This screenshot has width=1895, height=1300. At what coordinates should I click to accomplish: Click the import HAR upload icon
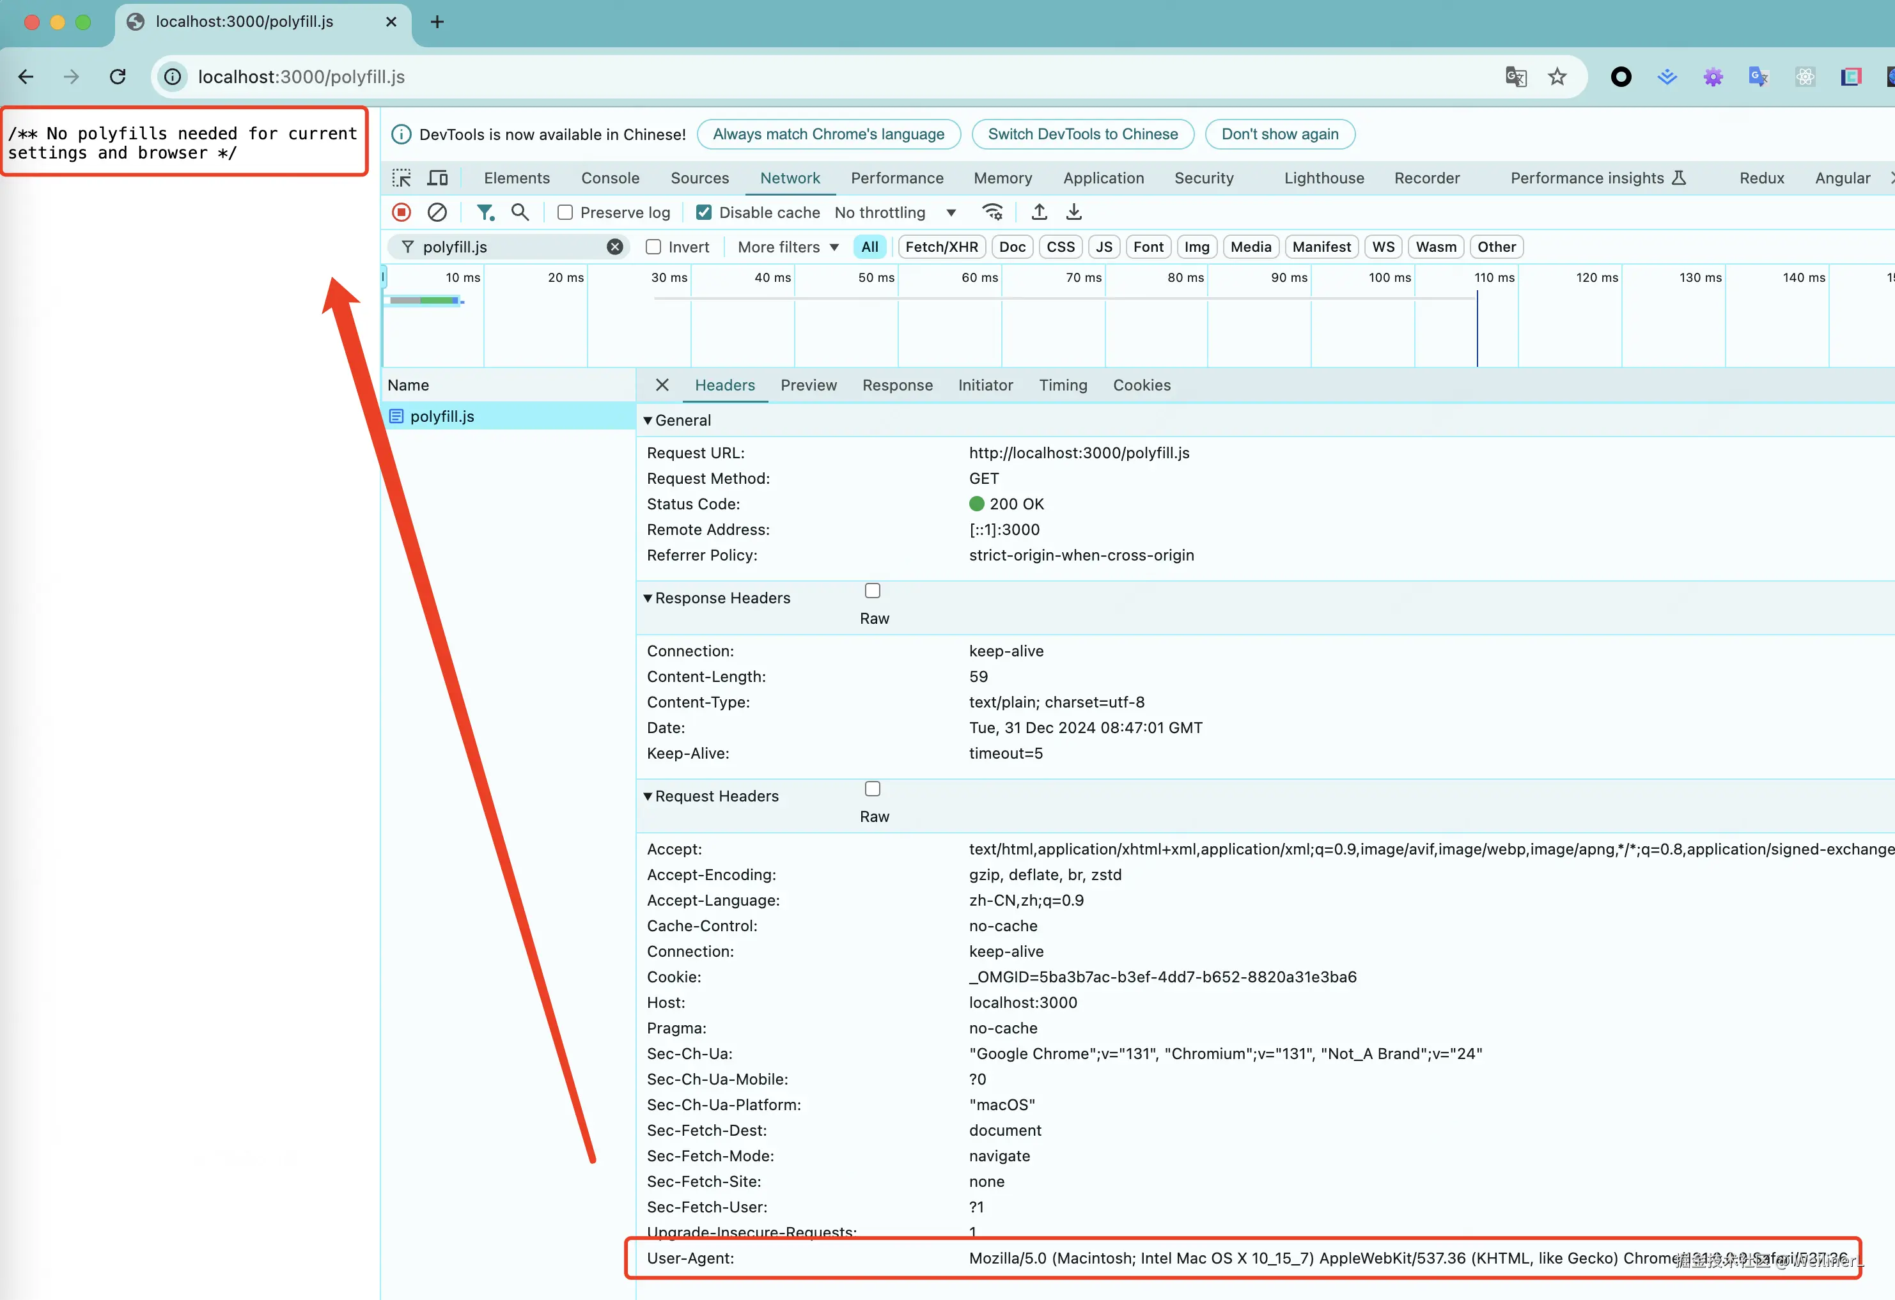click(1039, 213)
